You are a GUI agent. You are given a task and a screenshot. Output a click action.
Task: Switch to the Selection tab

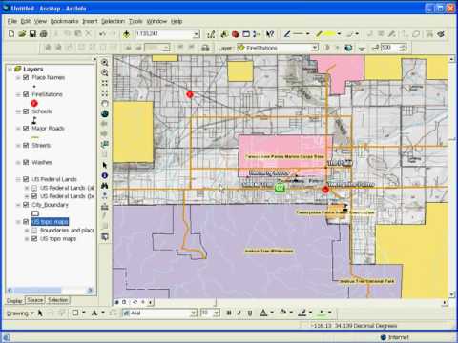[57, 300]
